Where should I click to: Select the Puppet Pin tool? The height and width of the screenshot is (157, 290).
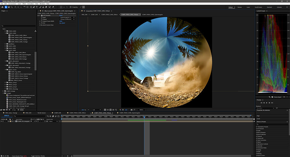pyautogui.click(x=53, y=7)
